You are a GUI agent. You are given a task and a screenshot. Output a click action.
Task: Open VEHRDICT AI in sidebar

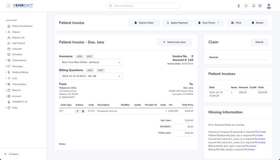[x=19, y=102]
